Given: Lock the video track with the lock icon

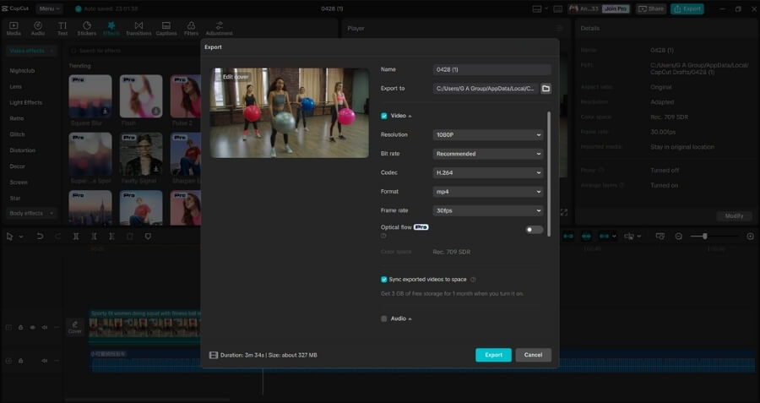Looking at the screenshot, I should click(x=21, y=327).
